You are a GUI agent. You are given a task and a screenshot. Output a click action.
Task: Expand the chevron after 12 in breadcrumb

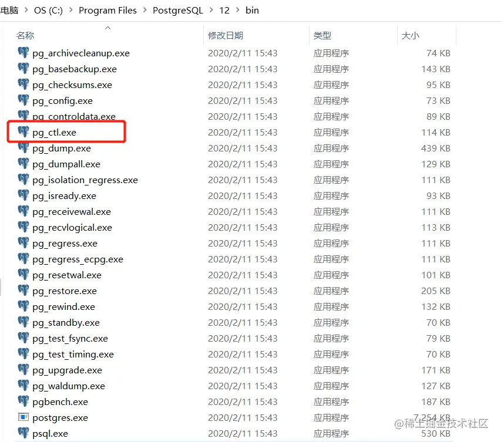[x=237, y=10]
